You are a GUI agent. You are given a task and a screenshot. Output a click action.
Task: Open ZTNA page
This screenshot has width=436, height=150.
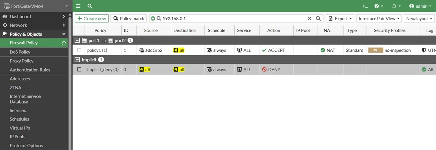(15, 88)
